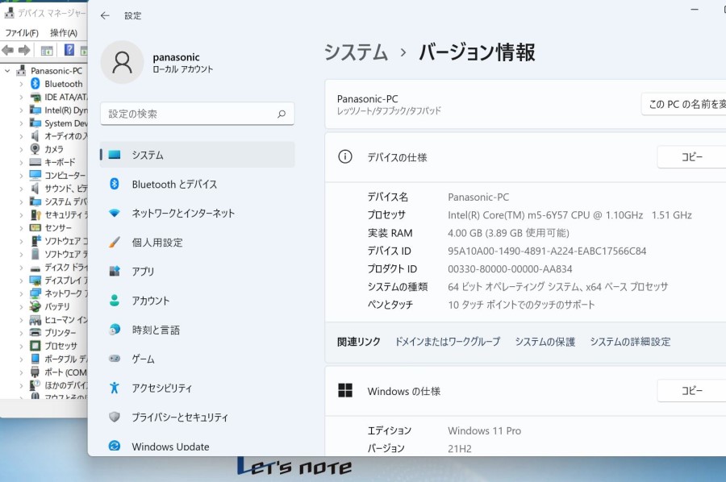
Task: Open the ドメインまたはワークグループ link
Action: pos(447,342)
